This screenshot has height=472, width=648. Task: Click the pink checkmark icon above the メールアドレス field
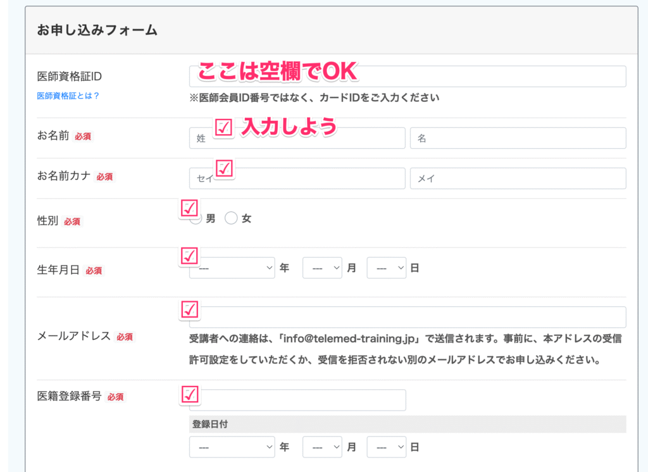(189, 309)
